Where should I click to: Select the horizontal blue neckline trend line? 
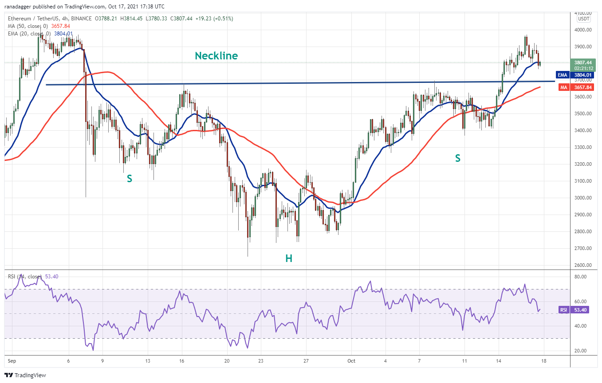(300, 83)
